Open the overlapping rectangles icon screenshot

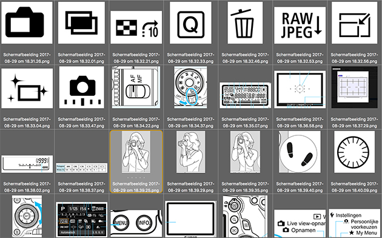[x=81, y=22]
